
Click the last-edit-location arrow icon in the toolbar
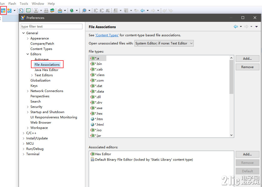coord(136,11)
